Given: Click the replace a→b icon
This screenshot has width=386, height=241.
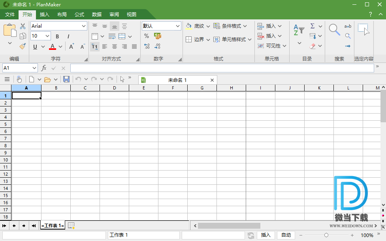Looking at the screenshot, I should click(348, 26).
